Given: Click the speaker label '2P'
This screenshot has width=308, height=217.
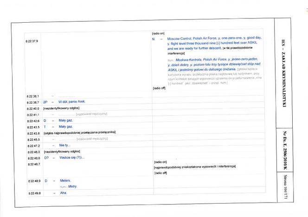Looking at the screenshot, I should click(45, 102).
